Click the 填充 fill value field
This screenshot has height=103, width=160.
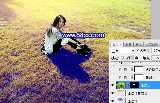(x=156, y=58)
